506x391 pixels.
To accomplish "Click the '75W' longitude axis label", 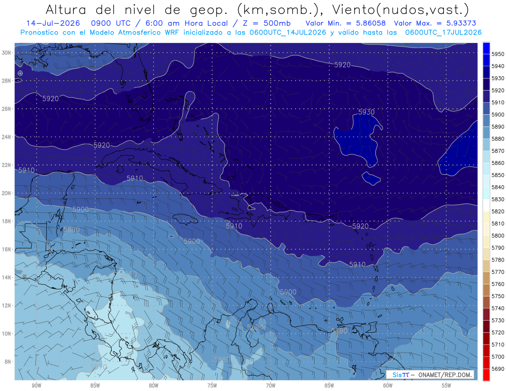I will tap(212, 386).
